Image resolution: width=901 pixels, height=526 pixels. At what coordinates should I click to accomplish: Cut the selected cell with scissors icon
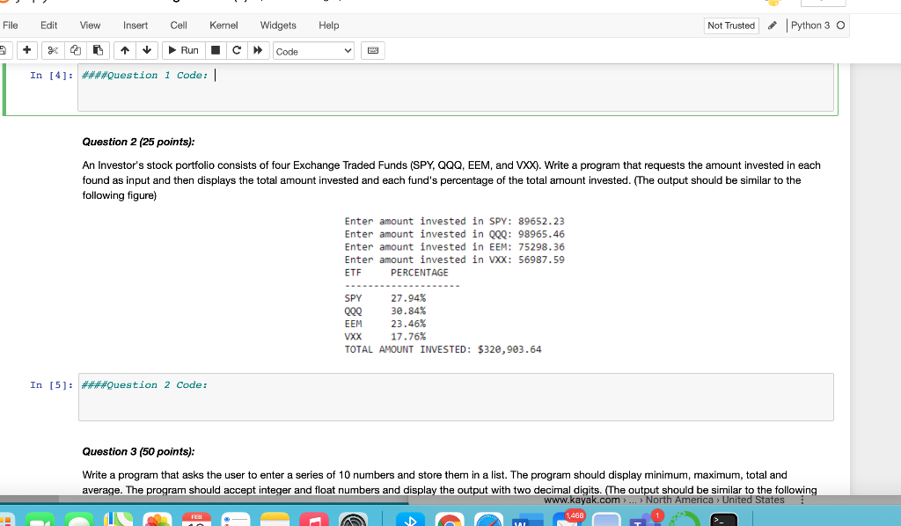click(53, 50)
